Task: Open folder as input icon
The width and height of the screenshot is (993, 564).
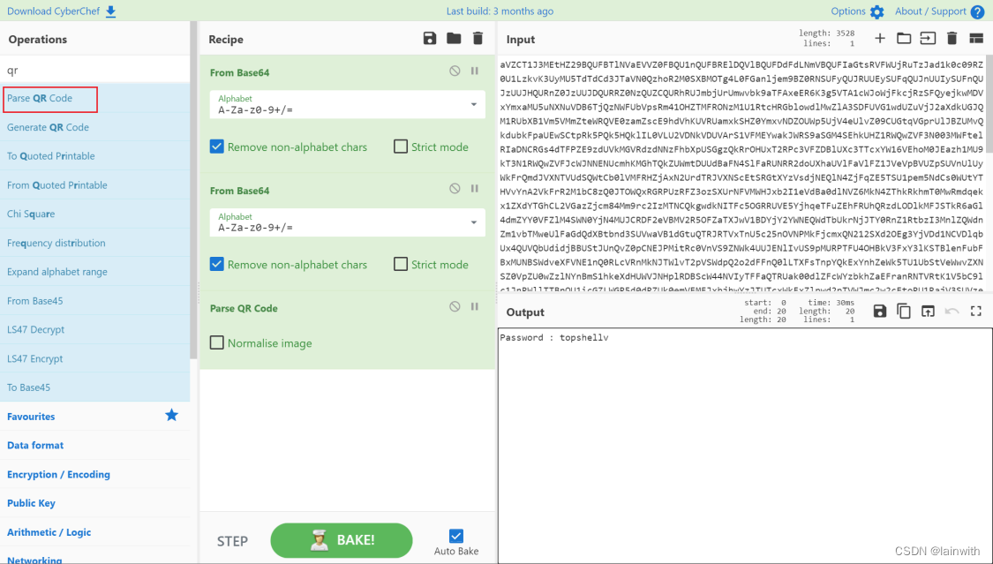Action: [x=904, y=39]
